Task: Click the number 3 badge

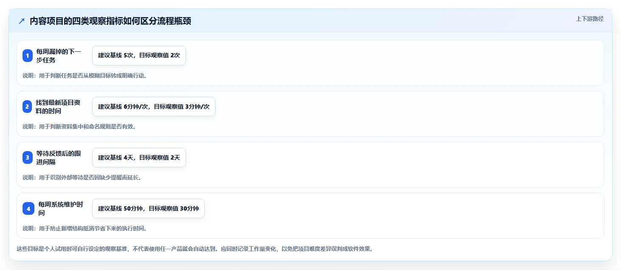Action: pyautogui.click(x=28, y=157)
